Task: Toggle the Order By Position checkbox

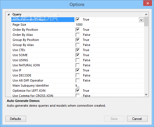Action: 78,30
